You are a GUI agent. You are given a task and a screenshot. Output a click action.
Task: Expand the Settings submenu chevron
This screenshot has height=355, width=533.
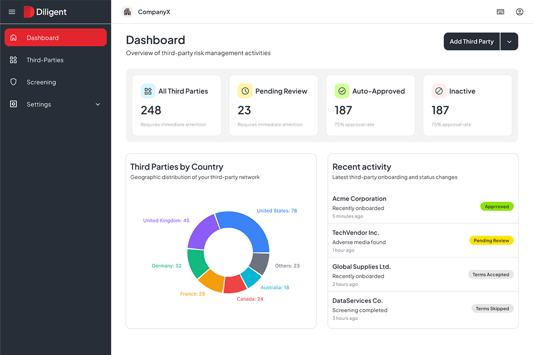(97, 104)
